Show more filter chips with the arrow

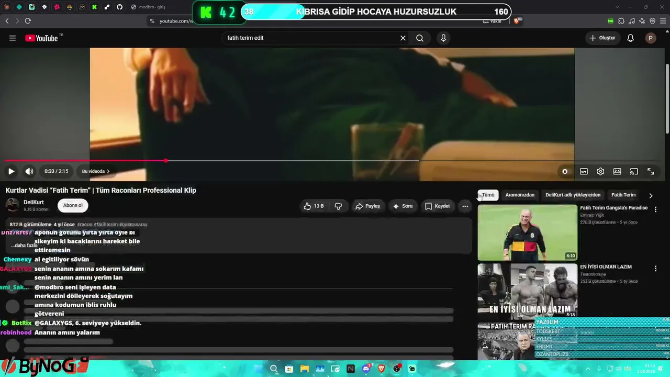coord(651,195)
